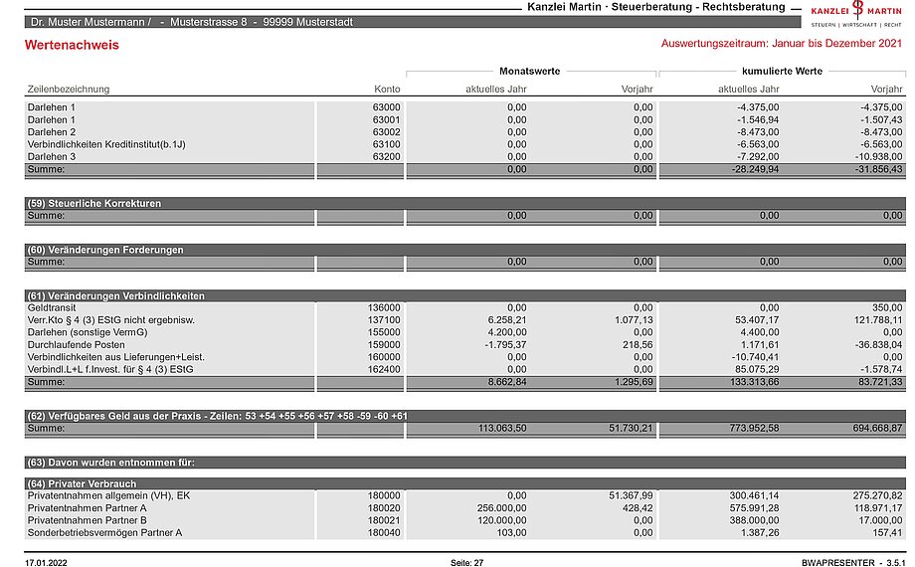Click the Konto column header
The height and width of the screenshot is (567, 915).
coord(387,90)
